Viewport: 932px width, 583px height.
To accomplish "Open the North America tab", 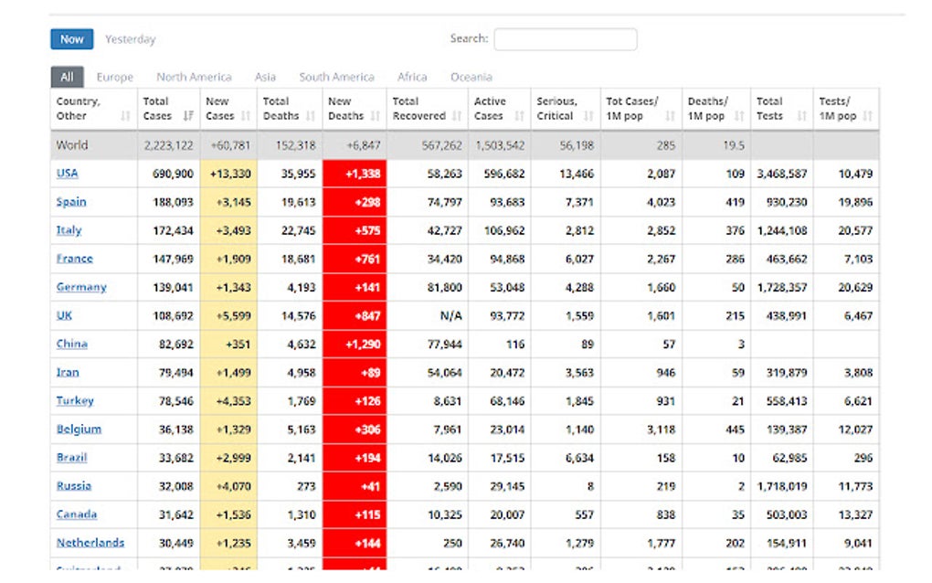I will pyautogui.click(x=194, y=78).
